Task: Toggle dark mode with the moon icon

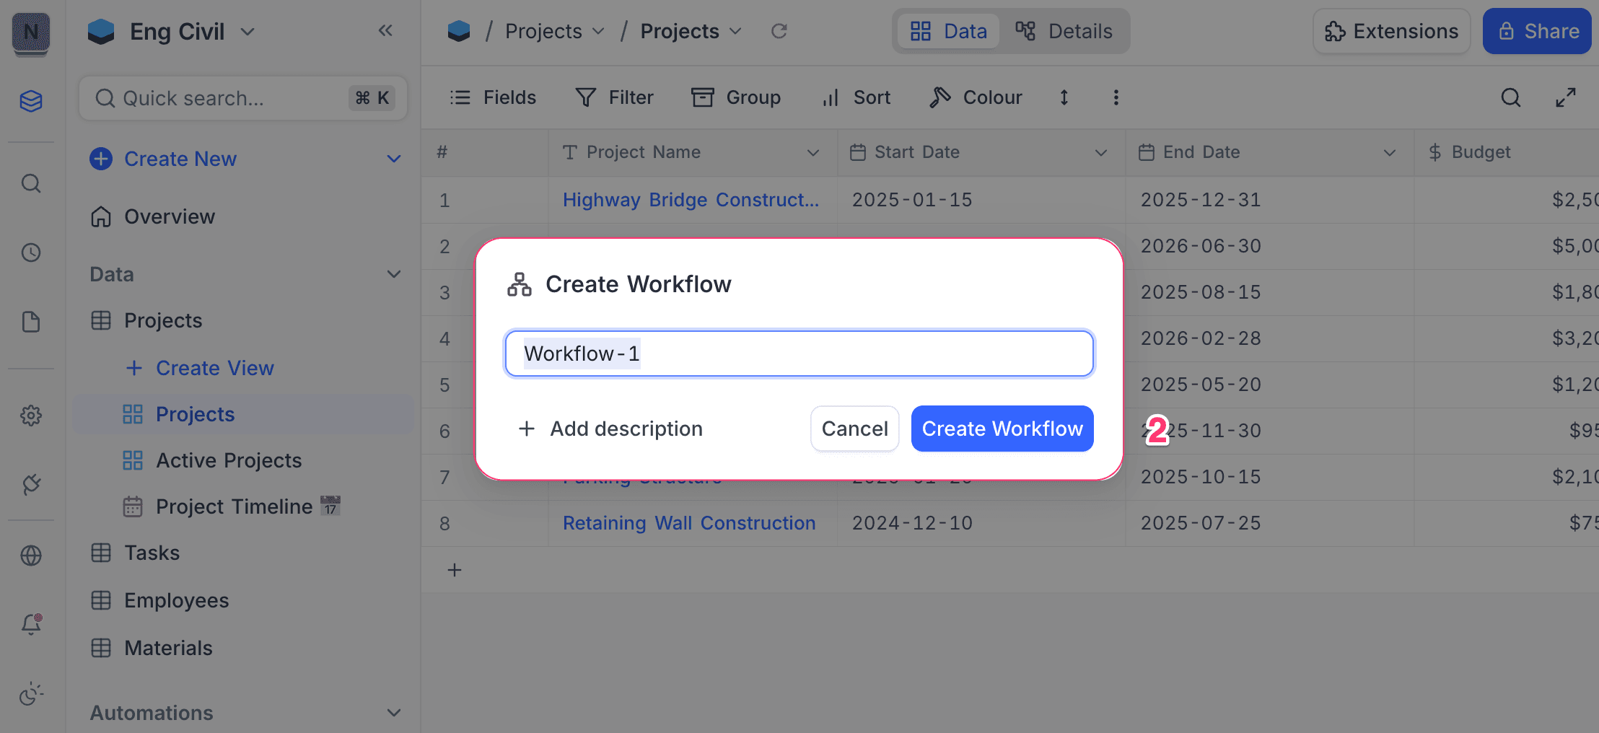Action: [x=30, y=695]
